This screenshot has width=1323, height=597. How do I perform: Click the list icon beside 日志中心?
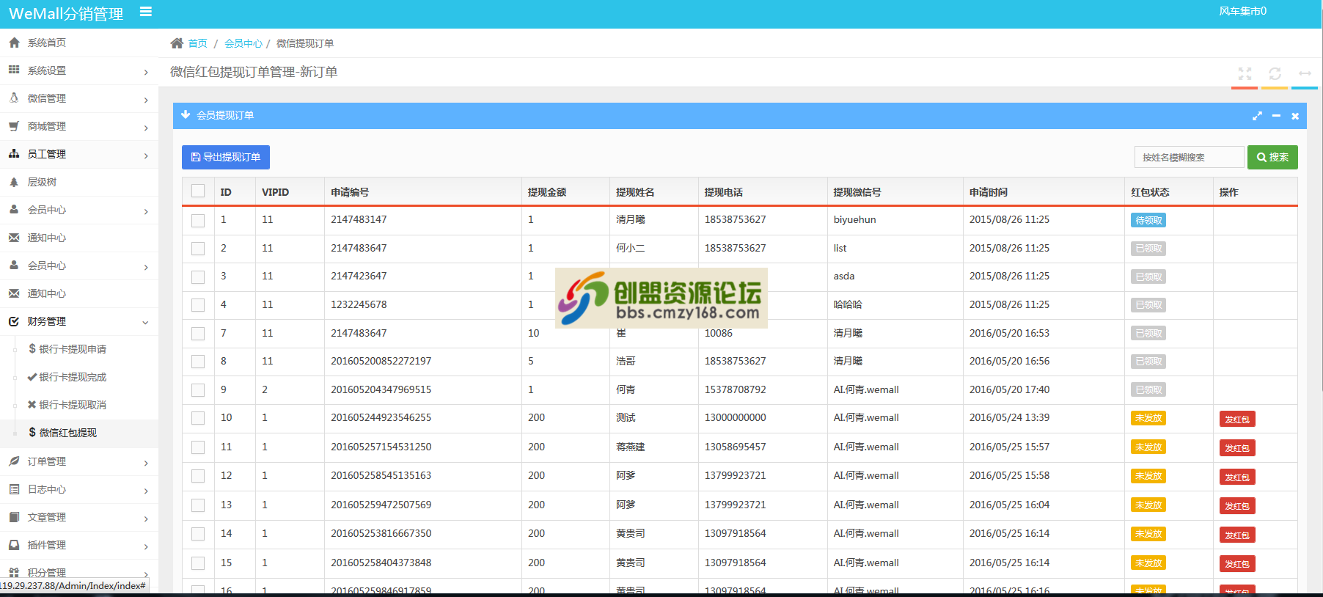[x=14, y=489]
